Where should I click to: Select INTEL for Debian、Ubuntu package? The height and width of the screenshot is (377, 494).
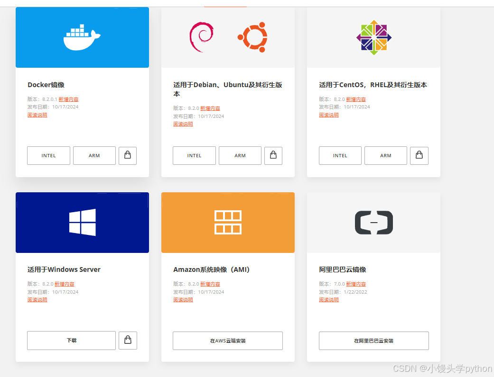pyautogui.click(x=194, y=155)
